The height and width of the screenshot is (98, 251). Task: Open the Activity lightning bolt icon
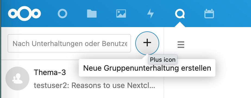coord(150,14)
